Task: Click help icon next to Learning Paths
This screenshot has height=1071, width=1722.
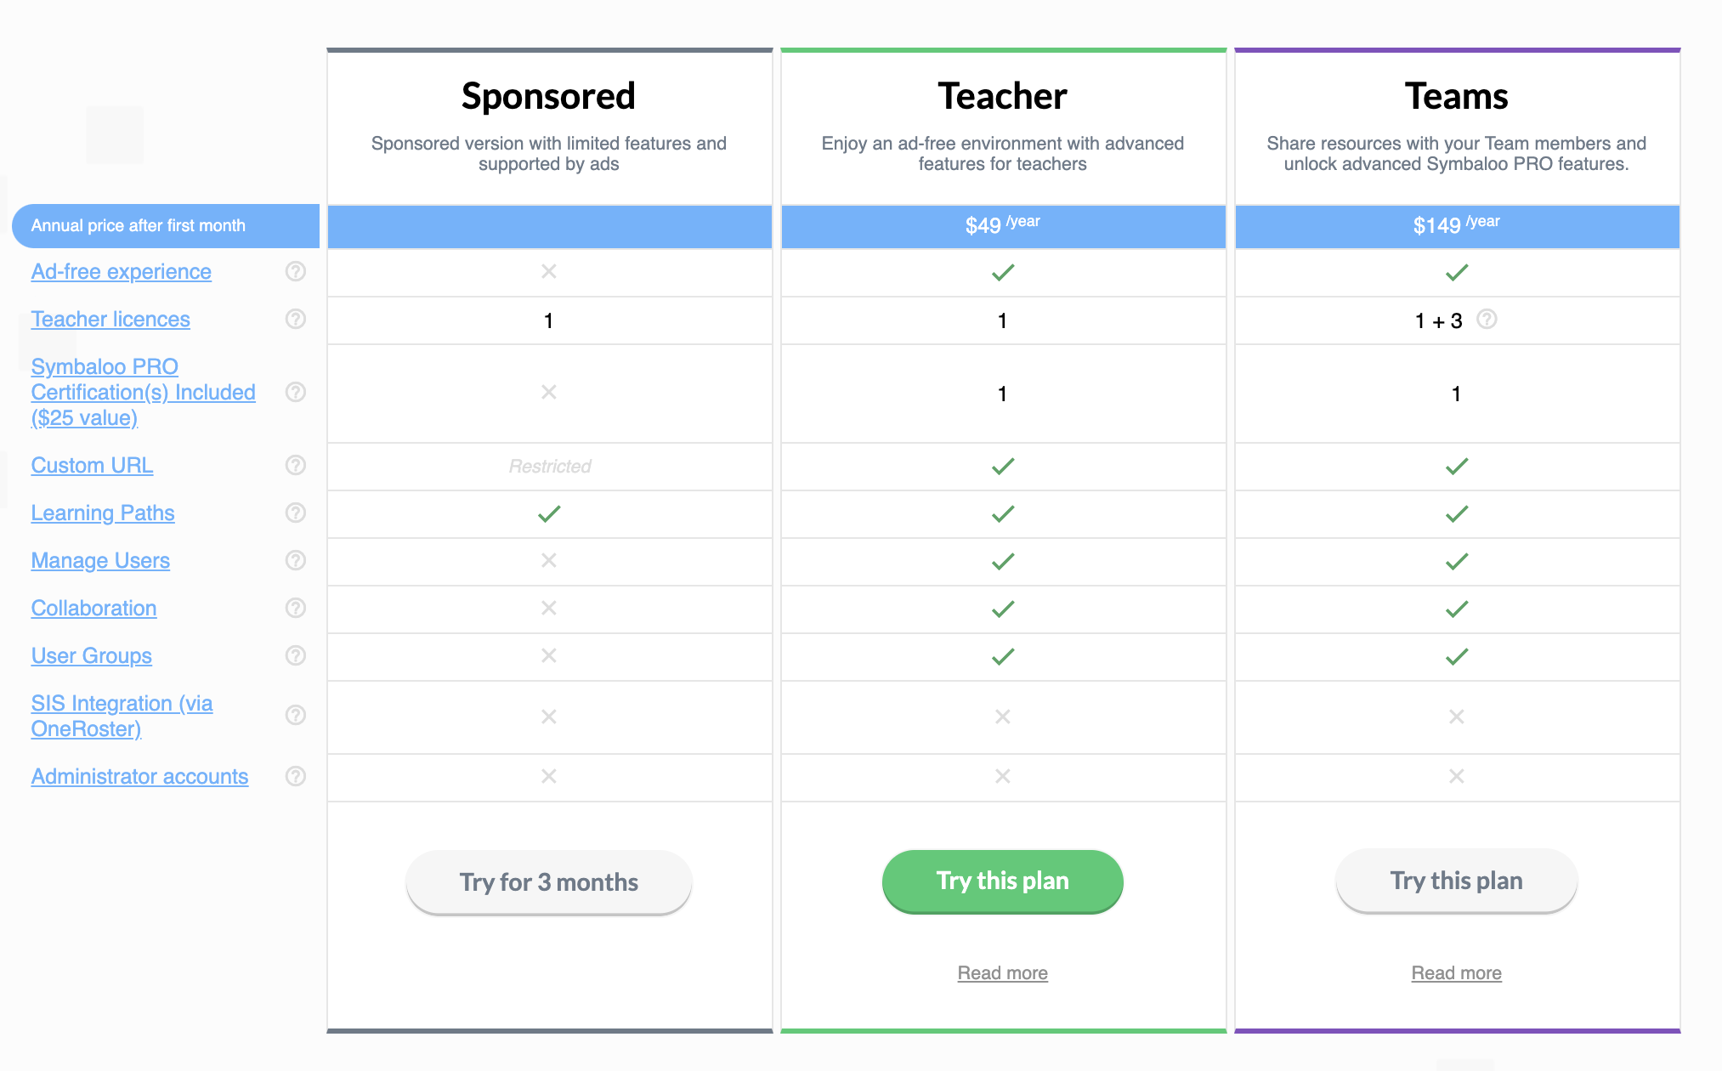Action: pyautogui.click(x=296, y=513)
